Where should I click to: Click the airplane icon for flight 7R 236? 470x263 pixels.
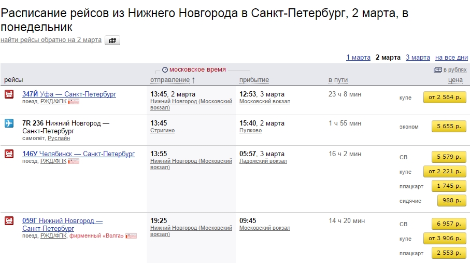point(9,123)
